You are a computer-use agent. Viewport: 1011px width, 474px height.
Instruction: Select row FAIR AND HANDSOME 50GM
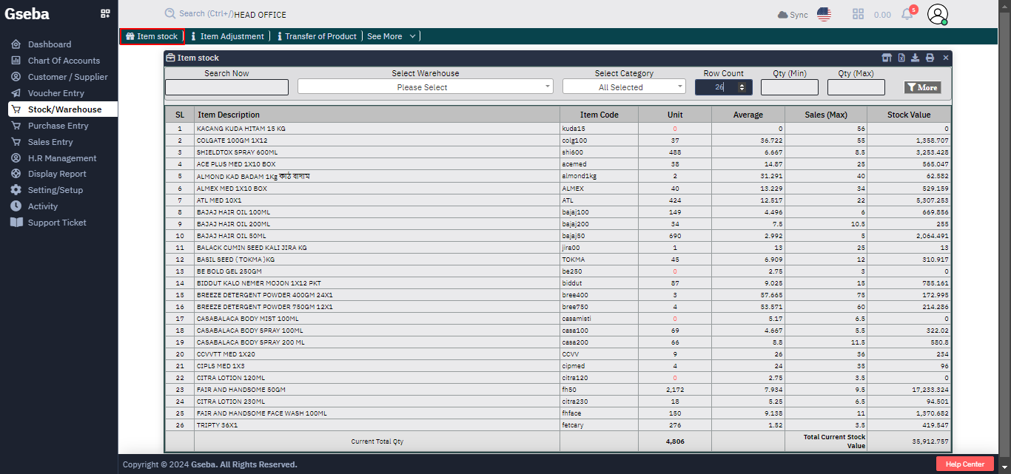[558, 390]
